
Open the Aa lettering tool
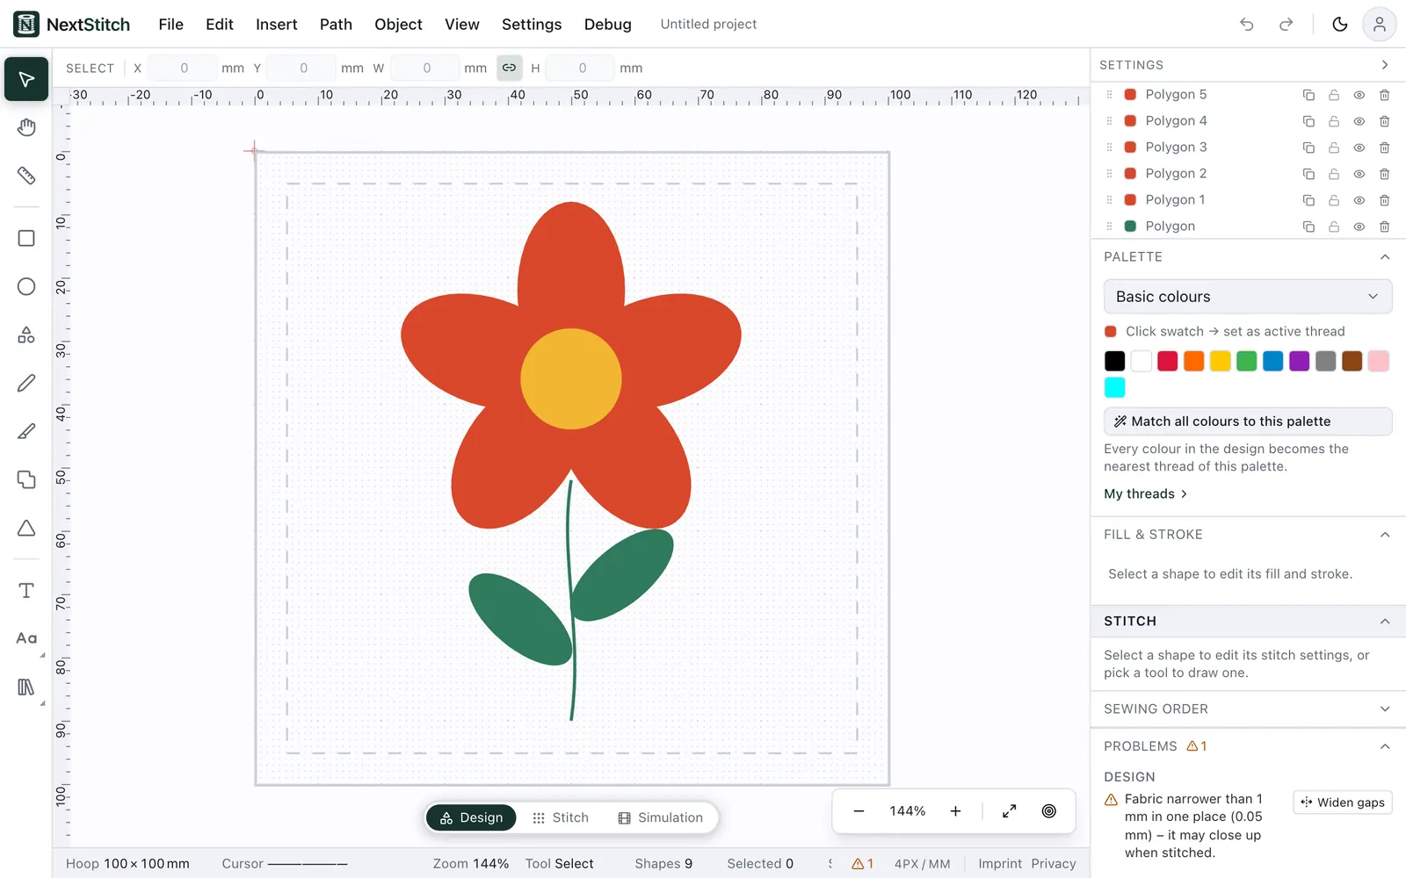(x=26, y=638)
